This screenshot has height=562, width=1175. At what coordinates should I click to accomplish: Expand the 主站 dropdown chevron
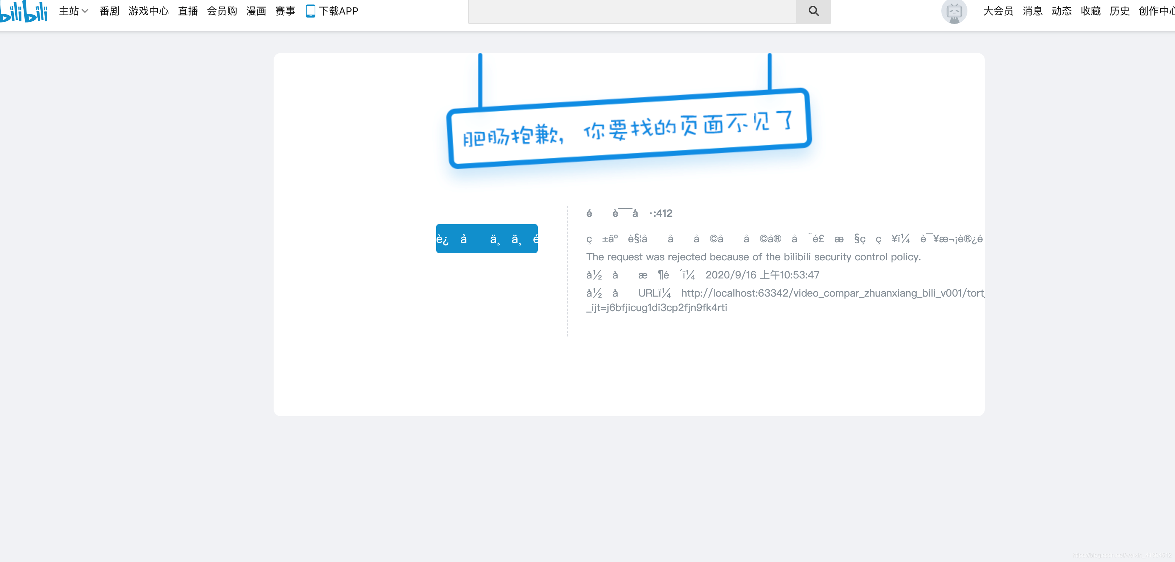coord(85,11)
